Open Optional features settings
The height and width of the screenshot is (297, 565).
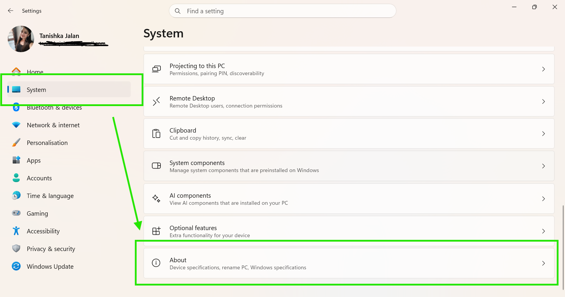pyautogui.click(x=349, y=231)
